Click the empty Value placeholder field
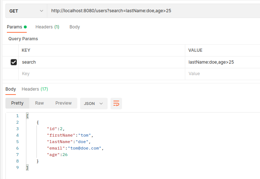 coord(222,74)
